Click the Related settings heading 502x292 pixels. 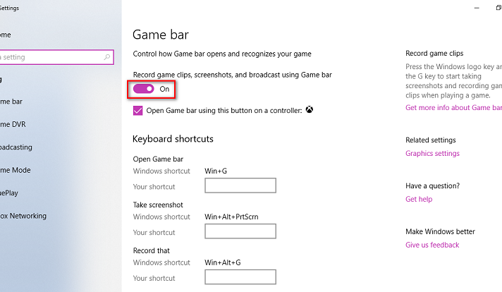431,140
